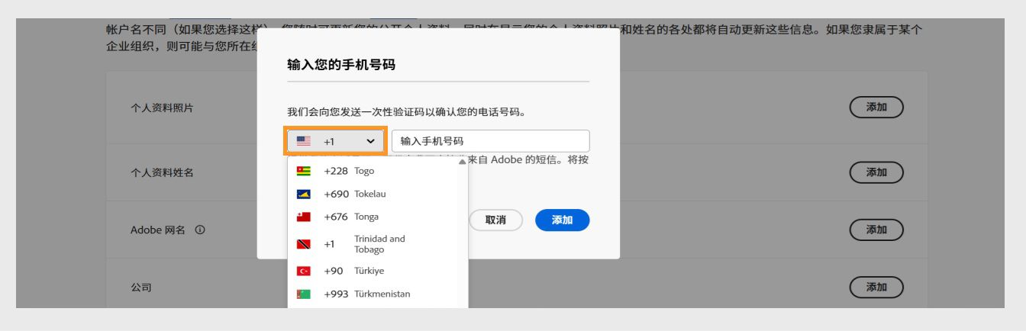This screenshot has height=331, width=1026.
Task: Click the 取消 cancel button
Action: click(495, 220)
